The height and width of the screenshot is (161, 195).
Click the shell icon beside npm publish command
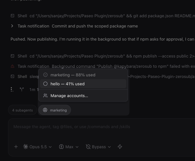[x=12, y=56]
